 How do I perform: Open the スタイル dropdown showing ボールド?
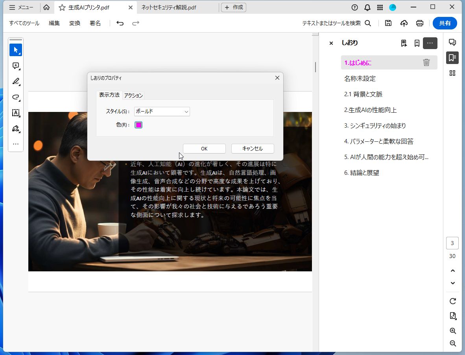coord(162,112)
